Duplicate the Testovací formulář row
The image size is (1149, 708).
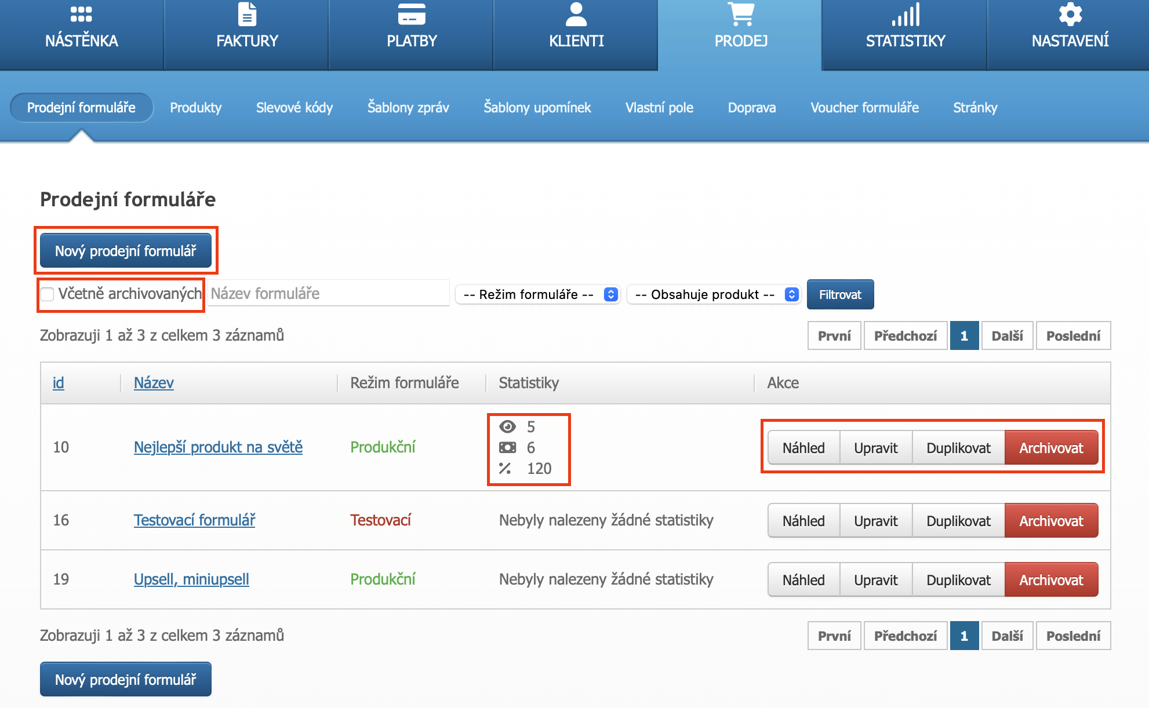pos(958,520)
